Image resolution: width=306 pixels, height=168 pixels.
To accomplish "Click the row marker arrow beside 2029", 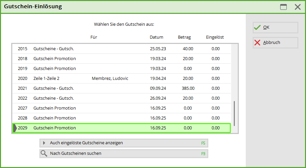I will click(15, 128).
